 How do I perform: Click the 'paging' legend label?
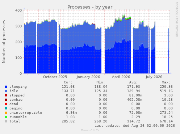(16, 108)
